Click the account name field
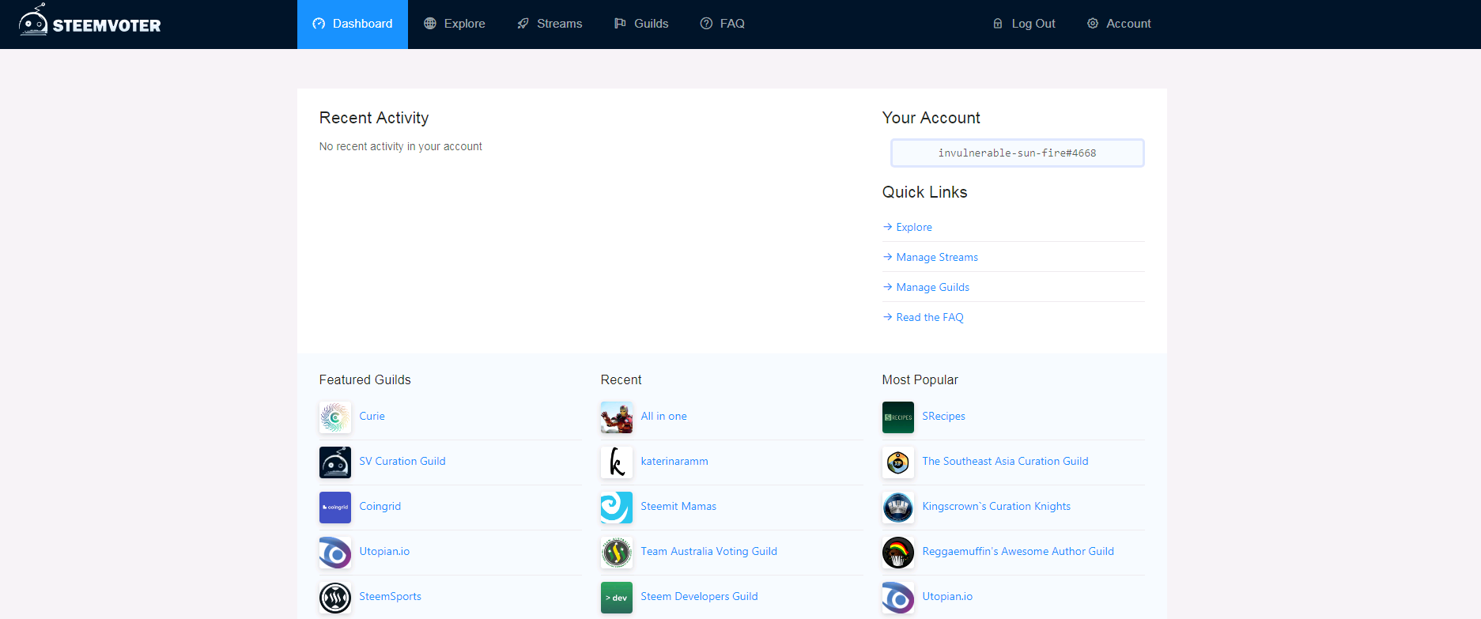This screenshot has width=1481, height=619. (1018, 153)
